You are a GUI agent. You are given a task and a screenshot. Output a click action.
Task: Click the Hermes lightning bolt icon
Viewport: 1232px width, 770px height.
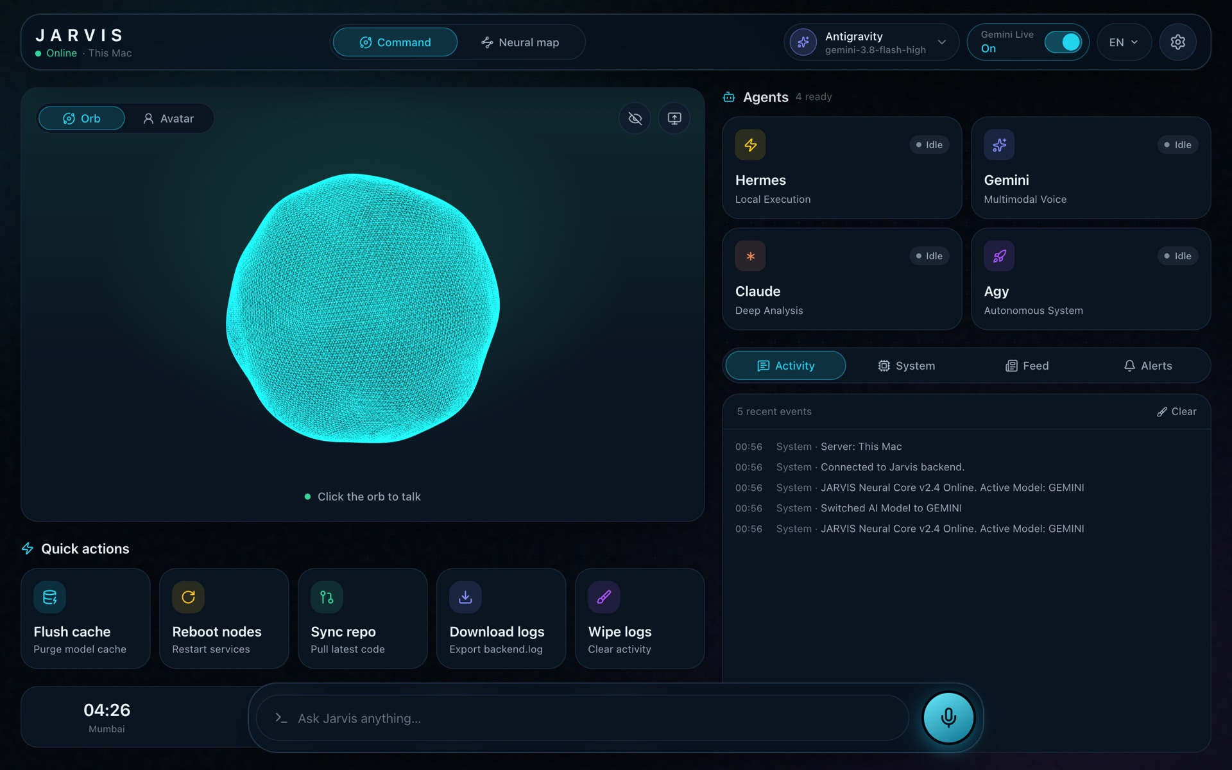click(750, 145)
